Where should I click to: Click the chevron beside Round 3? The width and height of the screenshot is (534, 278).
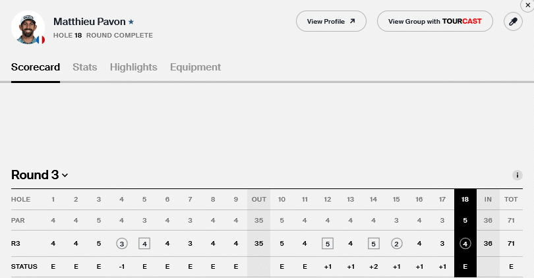click(x=65, y=175)
